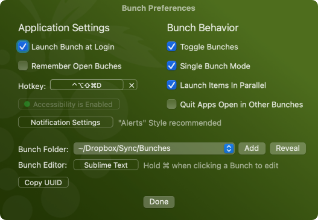Image resolution: width=318 pixels, height=220 pixels.
Task: Uncheck Launch Items In Parallel
Action: click(171, 85)
